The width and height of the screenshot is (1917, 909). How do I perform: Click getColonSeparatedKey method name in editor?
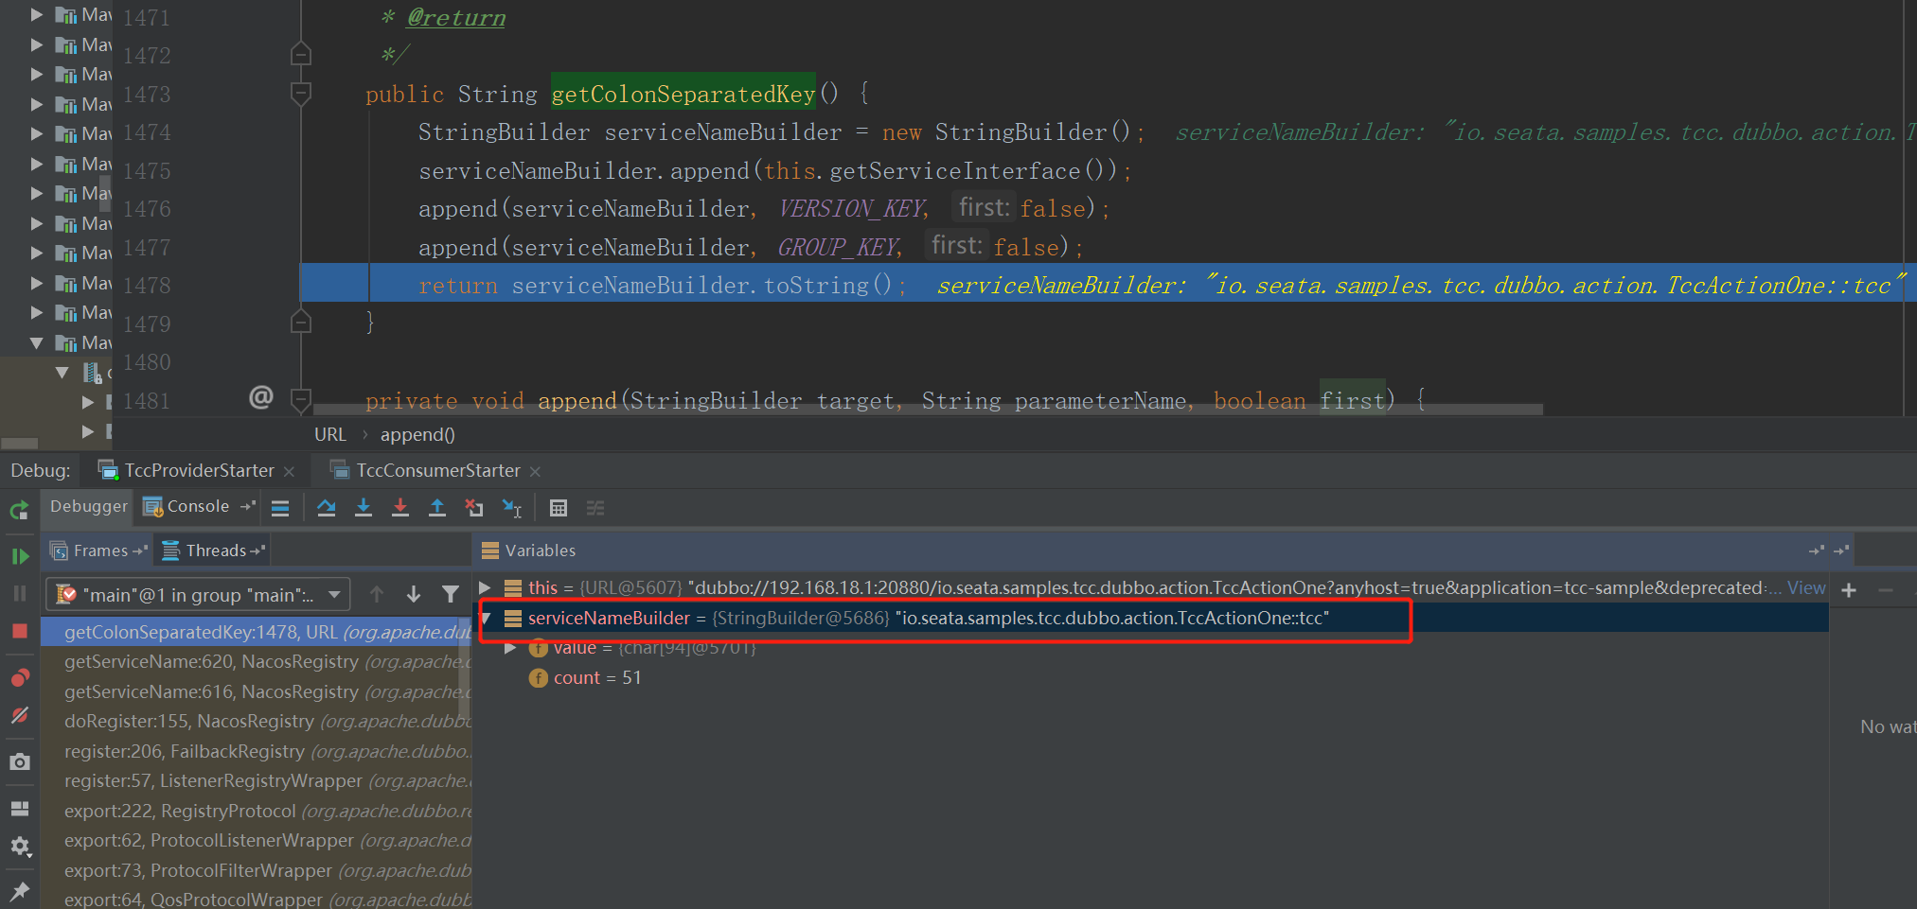pos(683,94)
